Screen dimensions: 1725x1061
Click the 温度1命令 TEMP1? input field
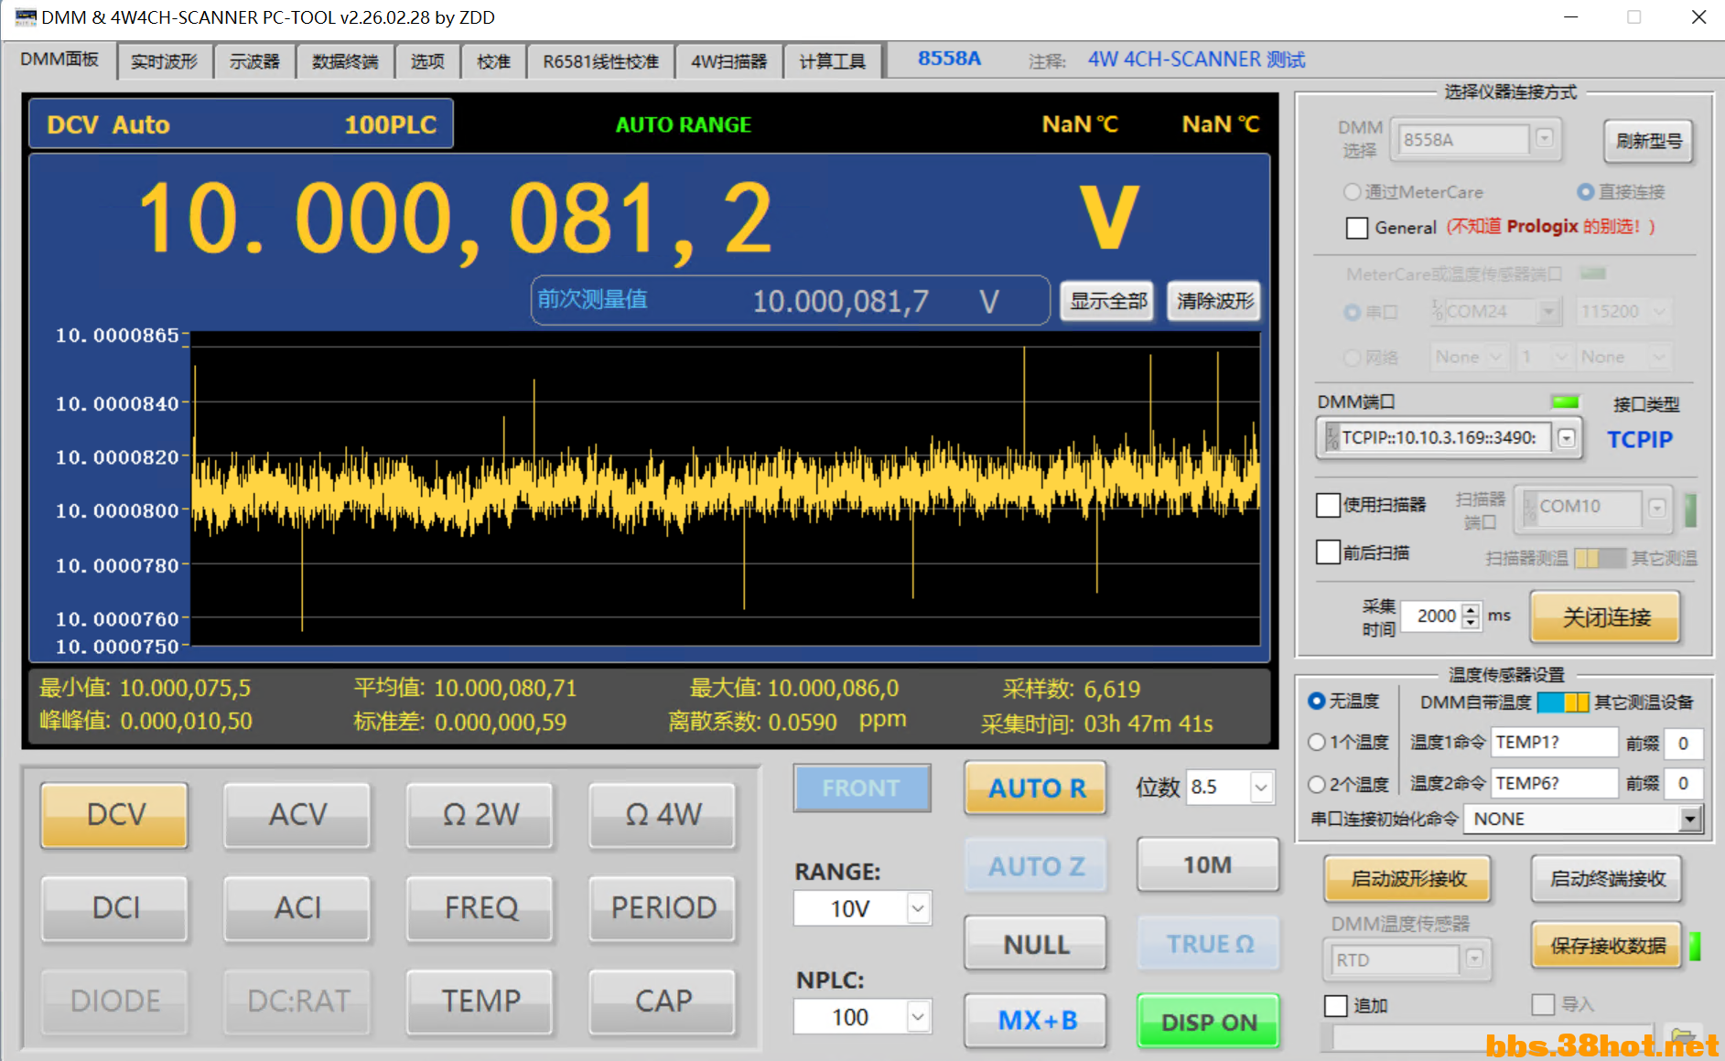1553,743
